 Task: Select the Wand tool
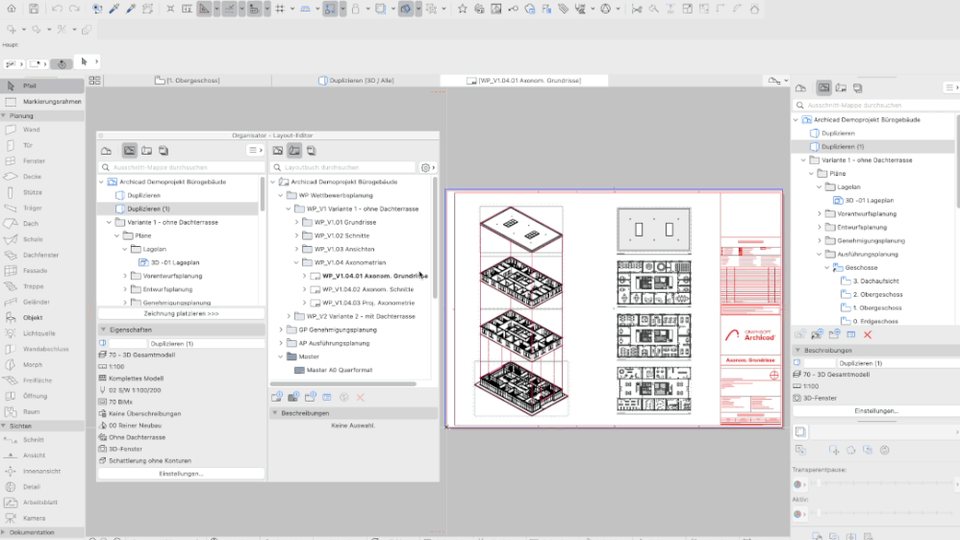(31, 130)
